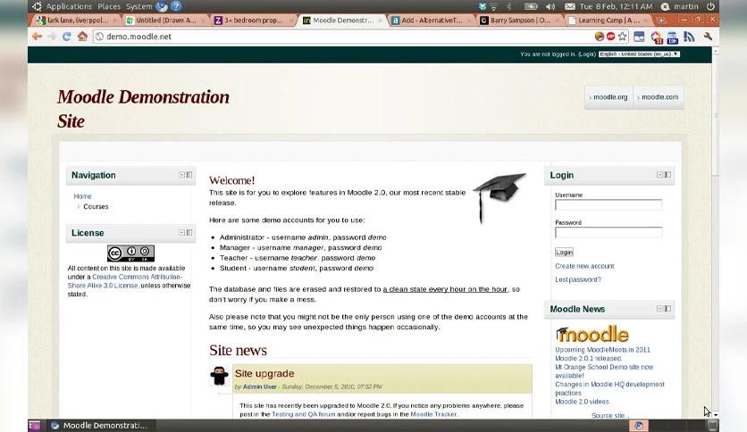This screenshot has width=747, height=432.
Task: Open the browser home page icon
Action: coord(82,37)
